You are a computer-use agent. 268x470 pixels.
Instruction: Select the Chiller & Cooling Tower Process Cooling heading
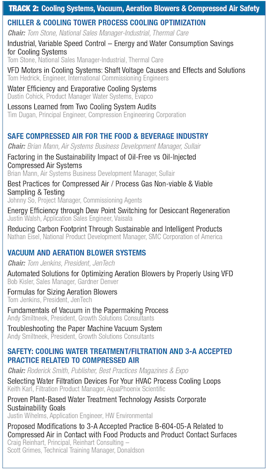(x=107, y=23)
